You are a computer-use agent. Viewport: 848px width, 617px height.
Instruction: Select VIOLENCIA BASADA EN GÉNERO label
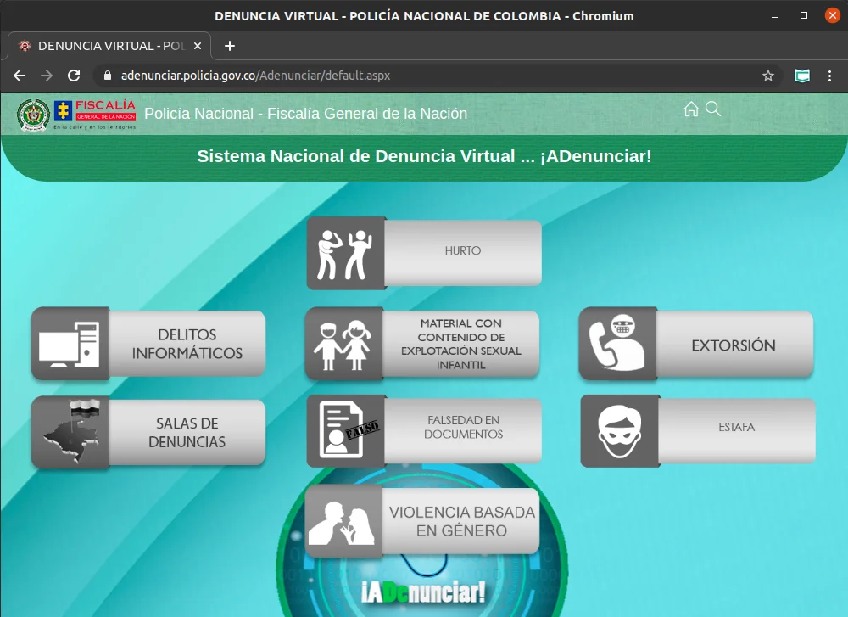point(460,521)
